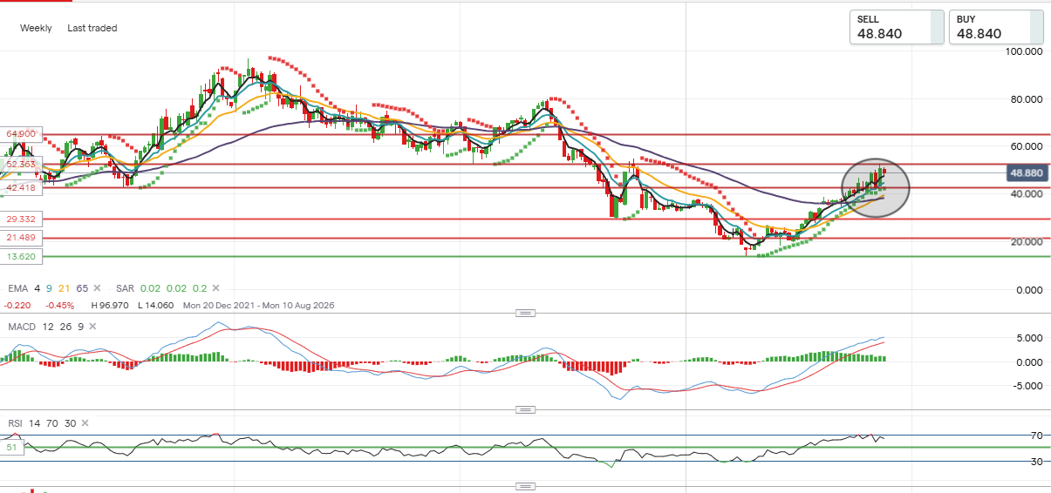Click the current price marker 48.880
The width and height of the screenshot is (1051, 493).
point(1027,172)
